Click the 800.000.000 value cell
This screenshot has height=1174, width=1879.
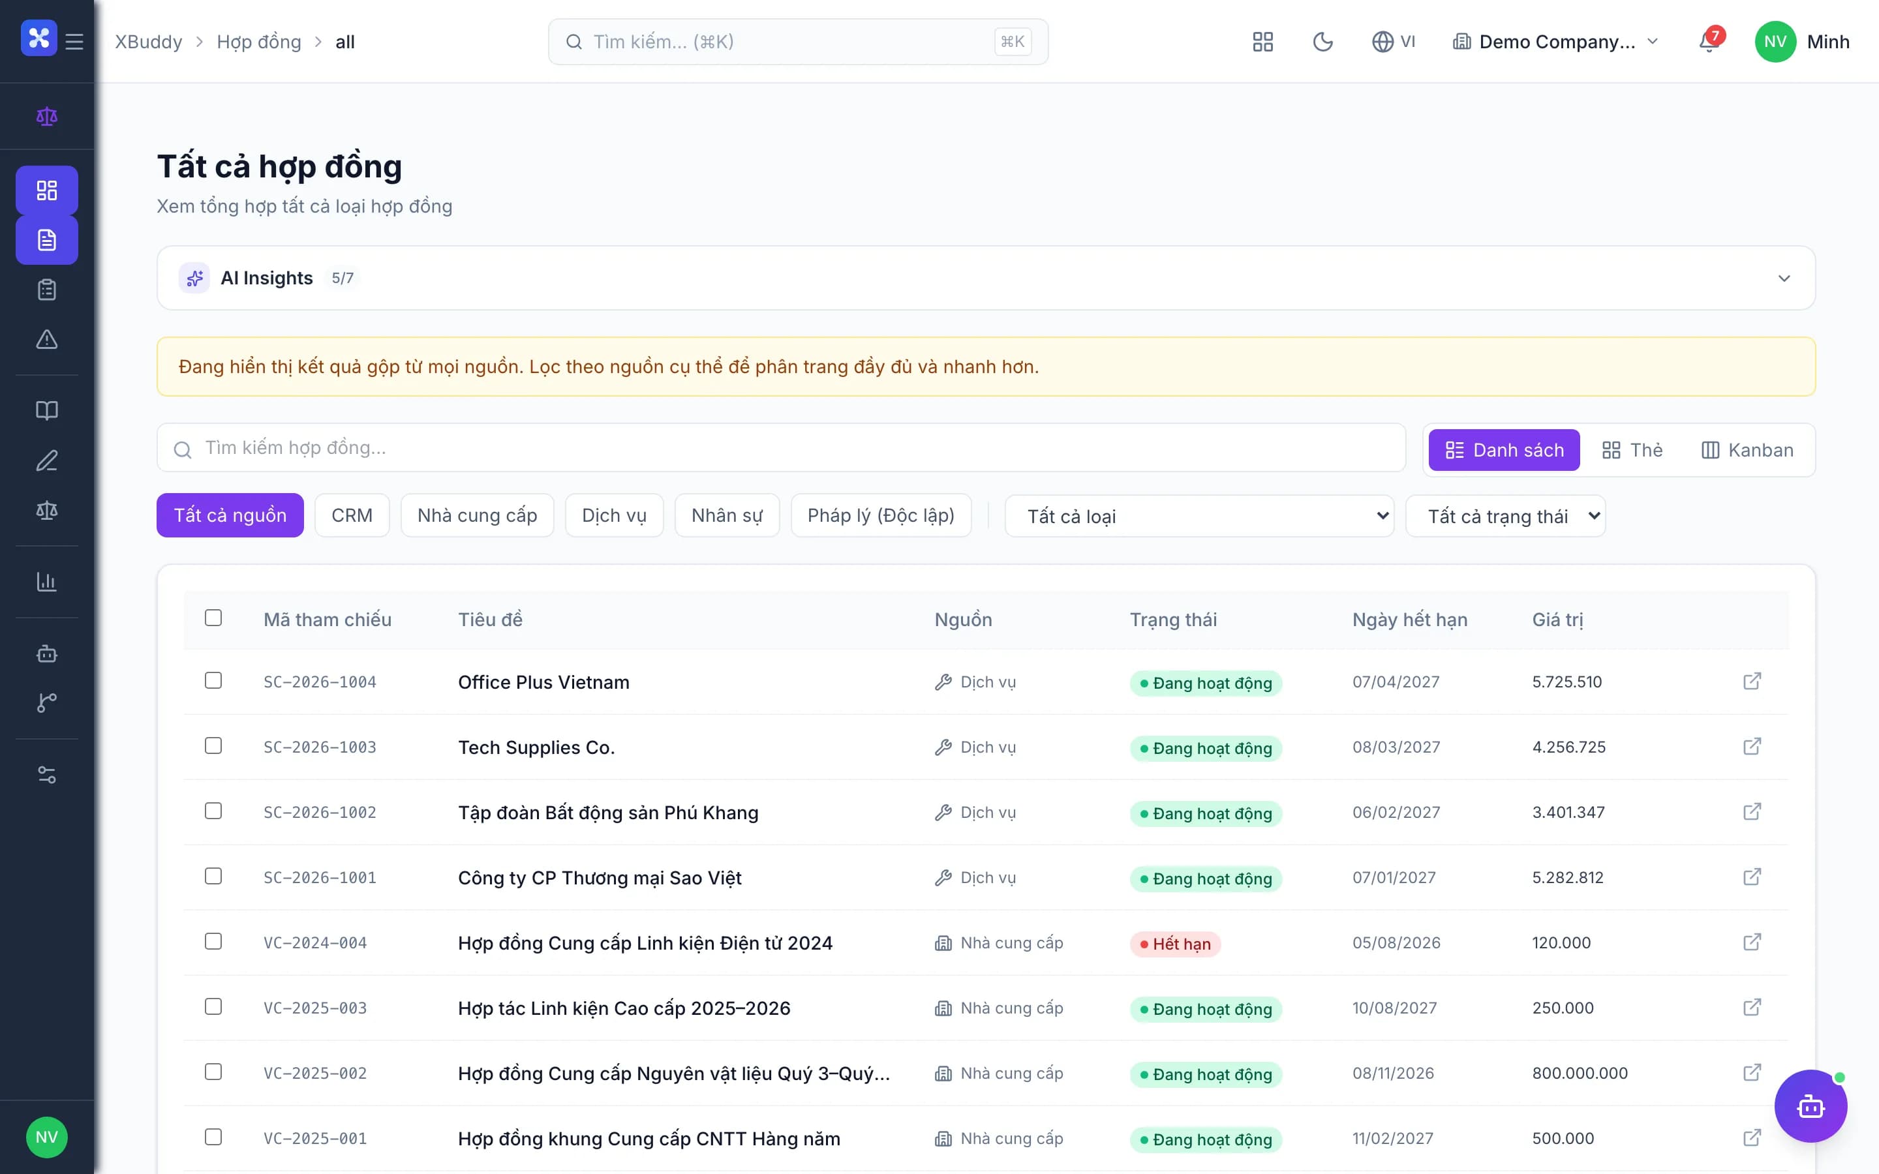point(1580,1073)
